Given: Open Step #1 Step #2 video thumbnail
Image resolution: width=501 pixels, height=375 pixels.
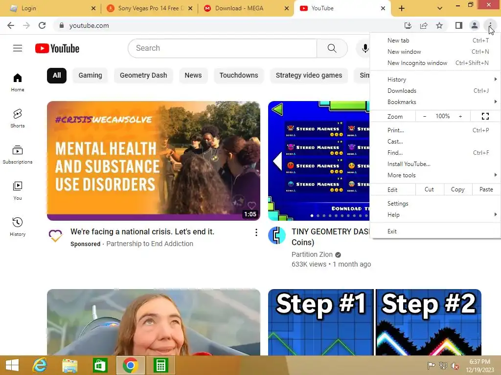Looking at the screenshot, I should point(374,322).
